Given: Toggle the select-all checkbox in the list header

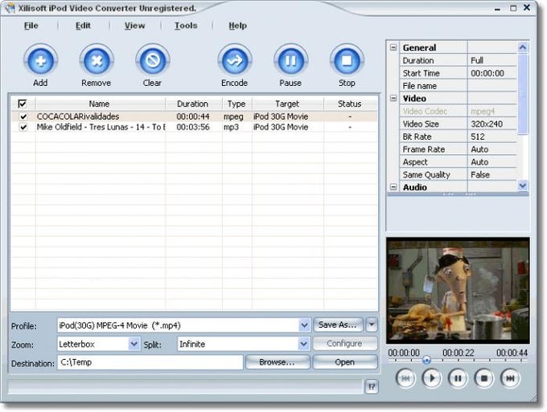Looking at the screenshot, I should coord(23,104).
